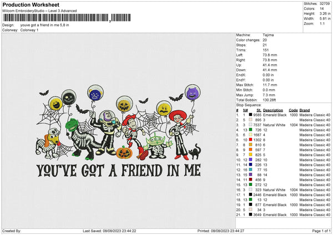
Task: Click the Zoom value 1:1
Action: (322, 23)
